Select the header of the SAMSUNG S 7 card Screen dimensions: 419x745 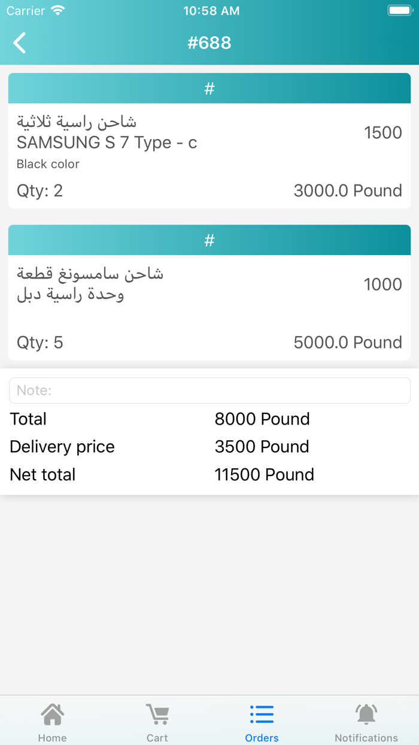pos(209,87)
